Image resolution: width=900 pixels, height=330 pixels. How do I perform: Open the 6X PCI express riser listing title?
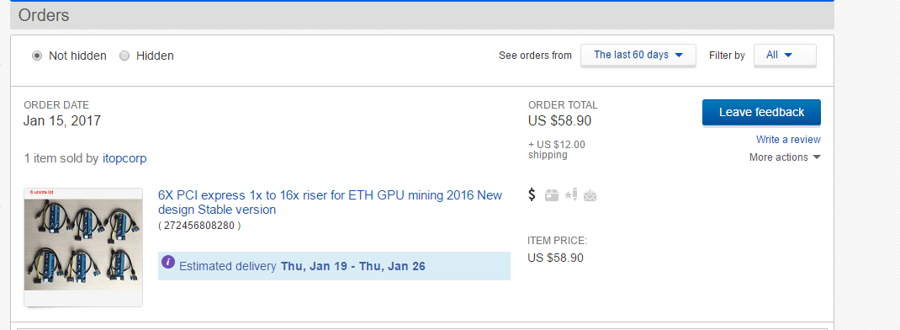pos(330,202)
